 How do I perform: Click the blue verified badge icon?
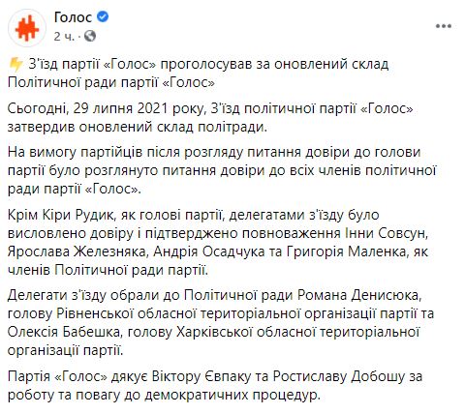click(103, 16)
